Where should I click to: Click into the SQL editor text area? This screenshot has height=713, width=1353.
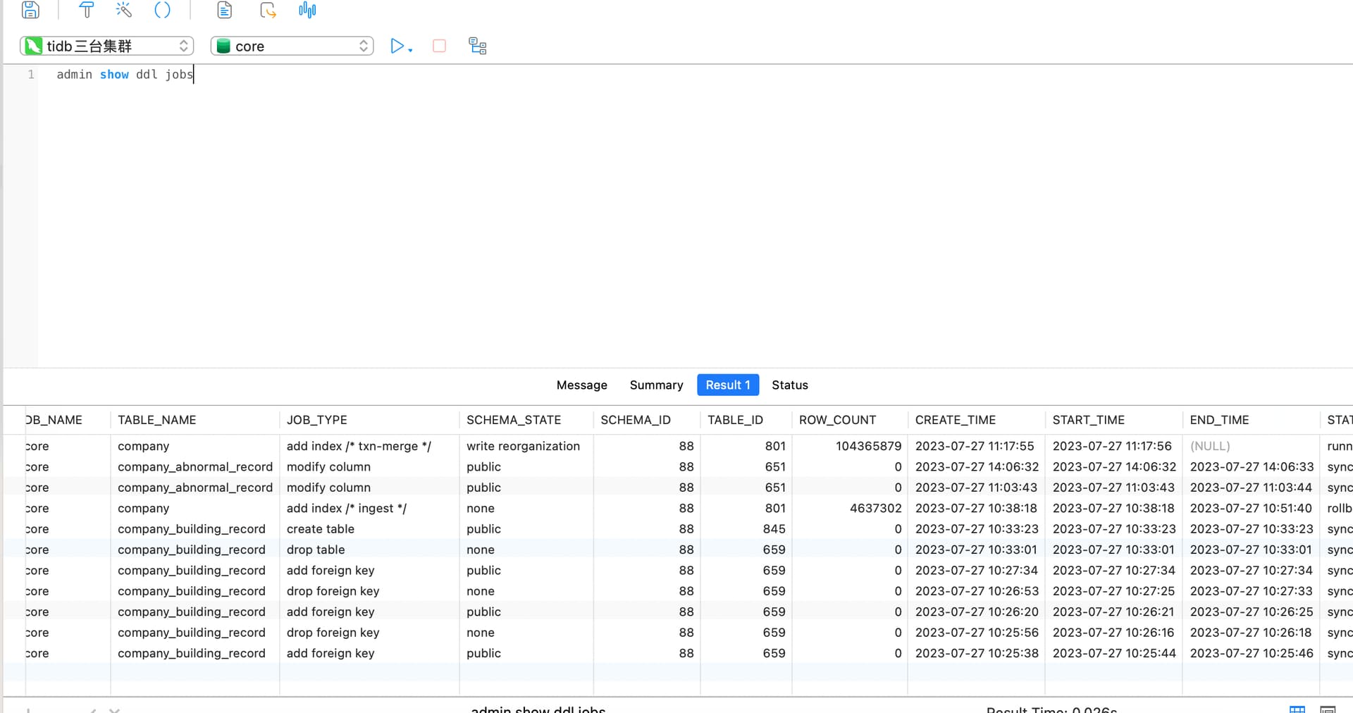[695, 215]
